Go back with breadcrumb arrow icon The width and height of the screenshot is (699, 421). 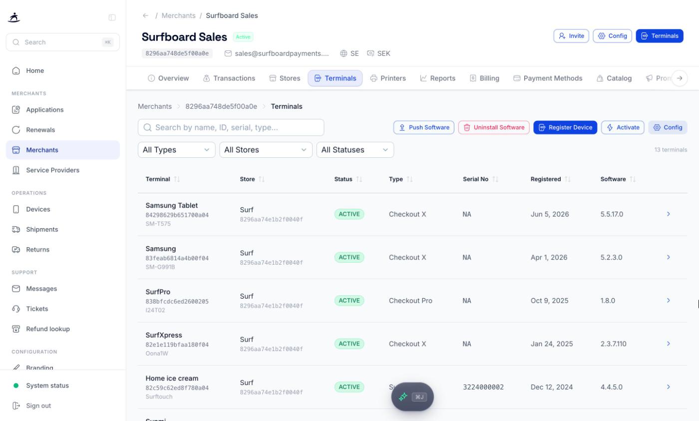click(145, 15)
